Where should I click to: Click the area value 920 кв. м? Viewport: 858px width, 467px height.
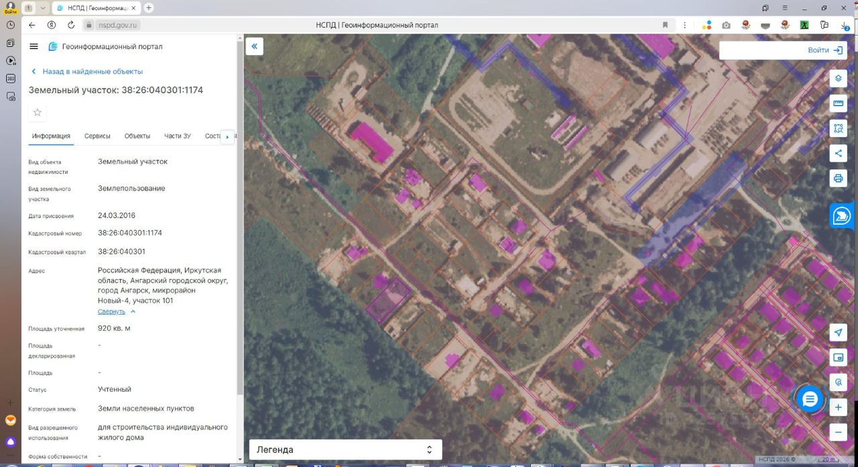pyautogui.click(x=114, y=328)
